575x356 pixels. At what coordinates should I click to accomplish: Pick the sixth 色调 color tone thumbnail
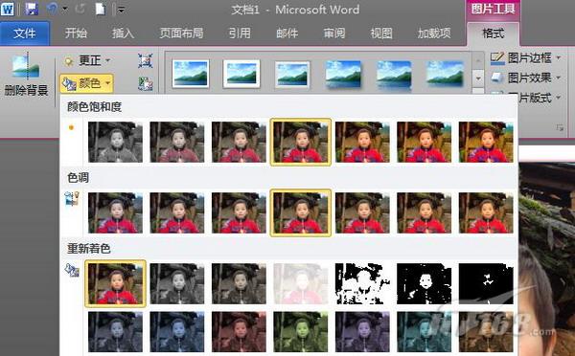point(424,212)
